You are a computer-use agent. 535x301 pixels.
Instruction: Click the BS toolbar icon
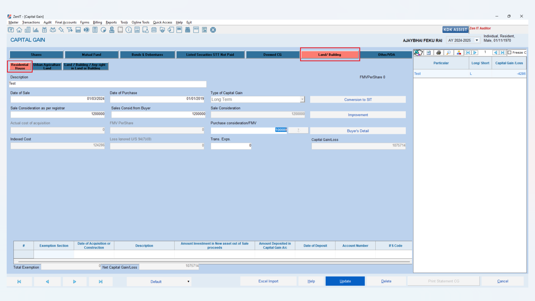(179, 30)
